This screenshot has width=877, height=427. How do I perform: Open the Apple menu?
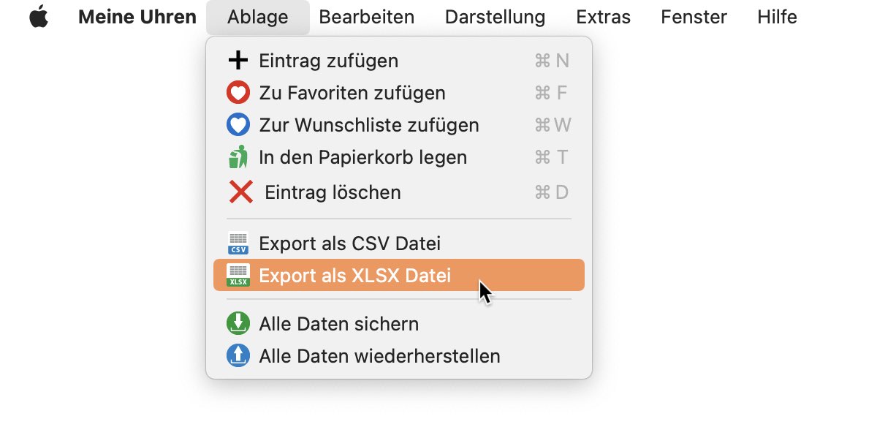[x=39, y=17]
